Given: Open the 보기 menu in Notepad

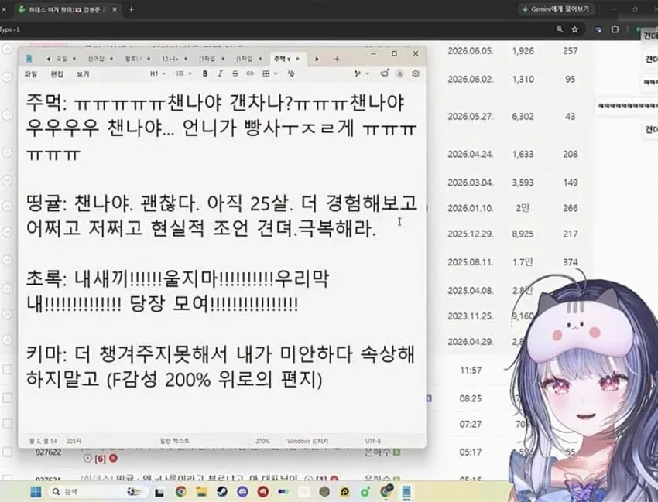Looking at the screenshot, I should point(83,73).
